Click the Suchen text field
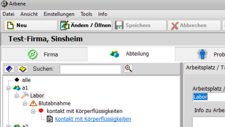 (x=90, y=69)
